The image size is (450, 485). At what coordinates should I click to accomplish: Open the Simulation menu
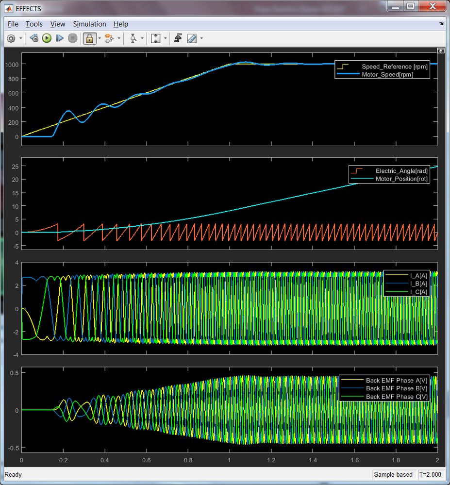(x=89, y=24)
